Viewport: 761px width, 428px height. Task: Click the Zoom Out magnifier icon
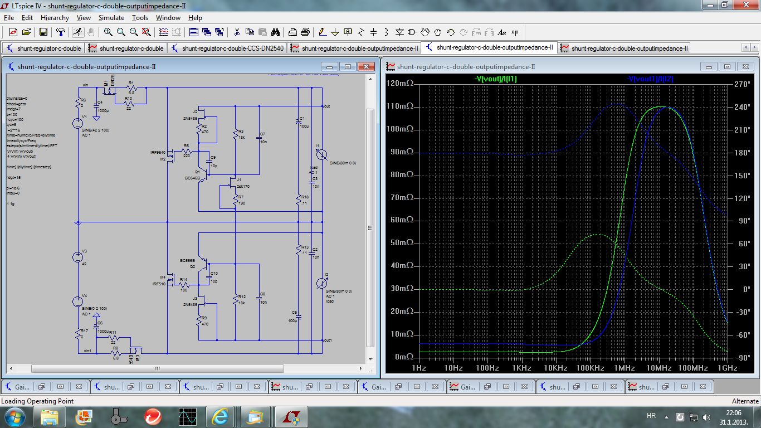tap(134, 32)
